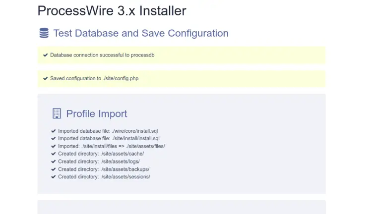Click 'Saved configuration to ./site/config.php' message

coord(94,78)
